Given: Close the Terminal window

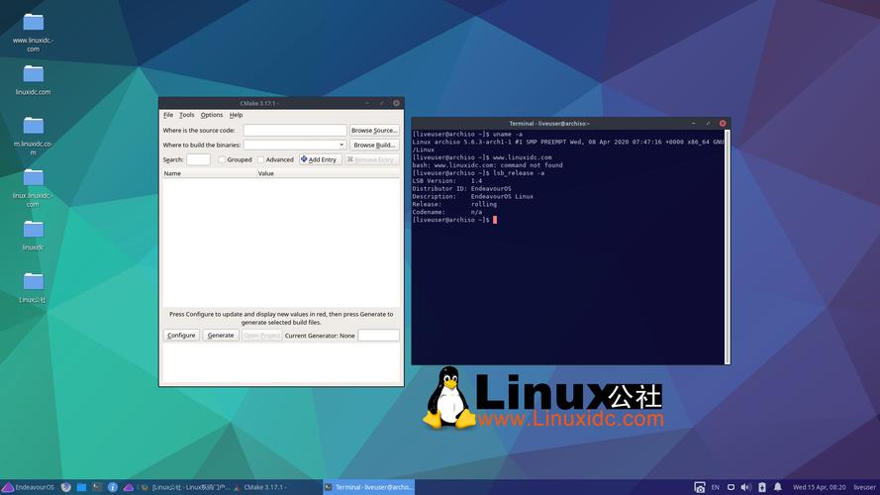Looking at the screenshot, I should pyautogui.click(x=723, y=123).
